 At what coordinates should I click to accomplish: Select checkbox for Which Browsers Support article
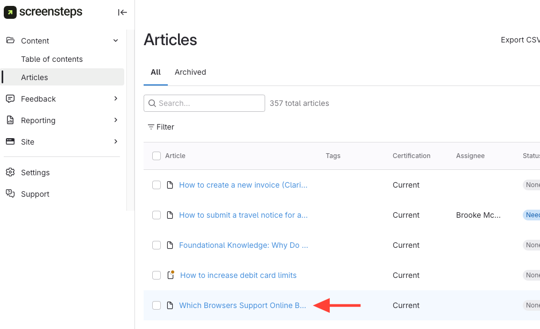(157, 305)
